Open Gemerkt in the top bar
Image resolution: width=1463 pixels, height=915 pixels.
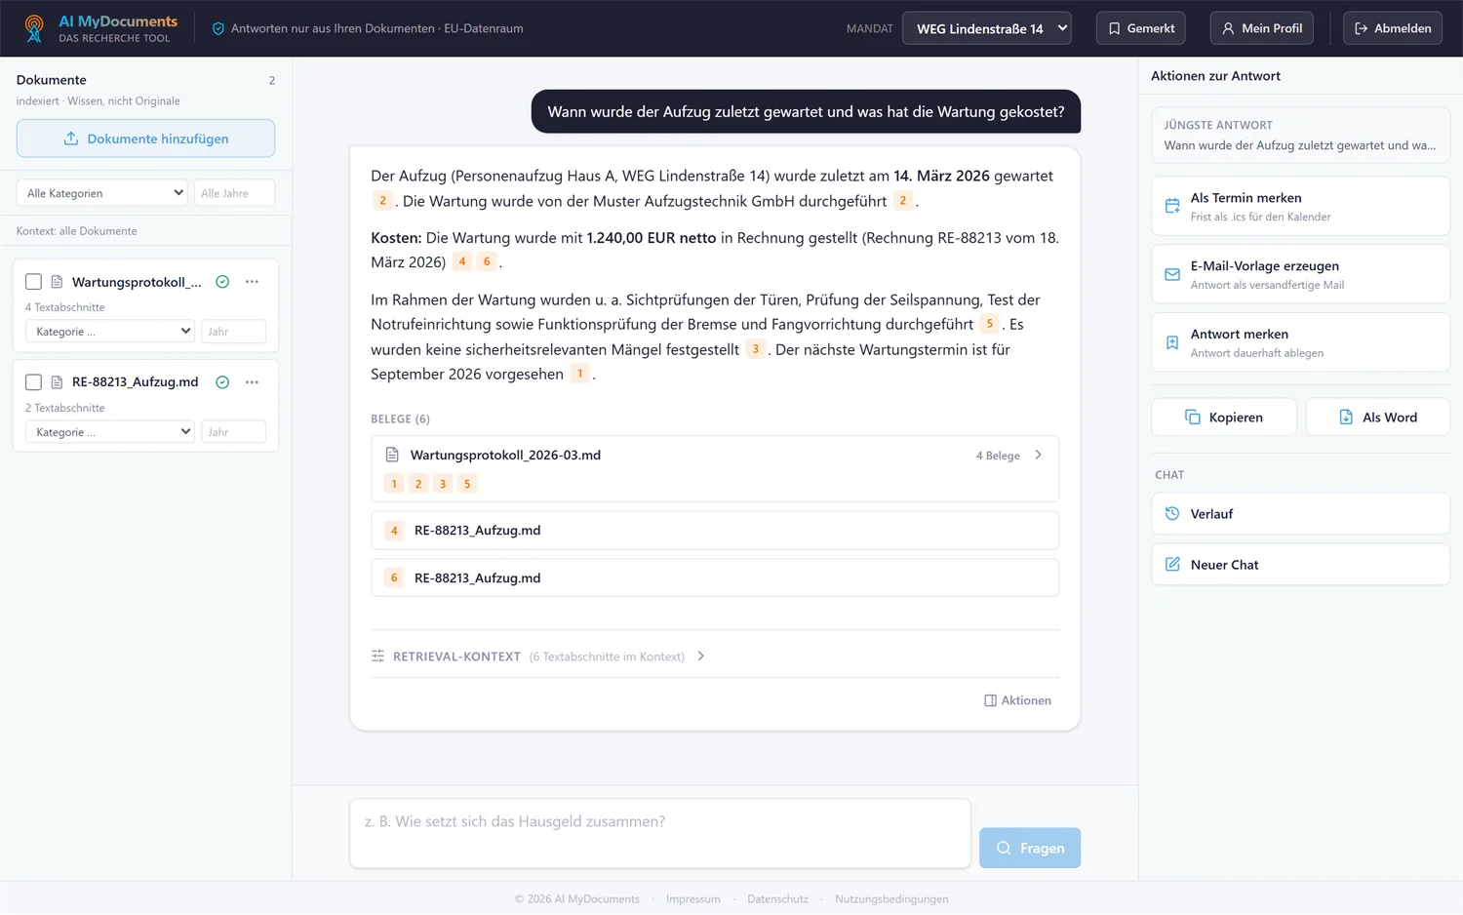click(1141, 28)
